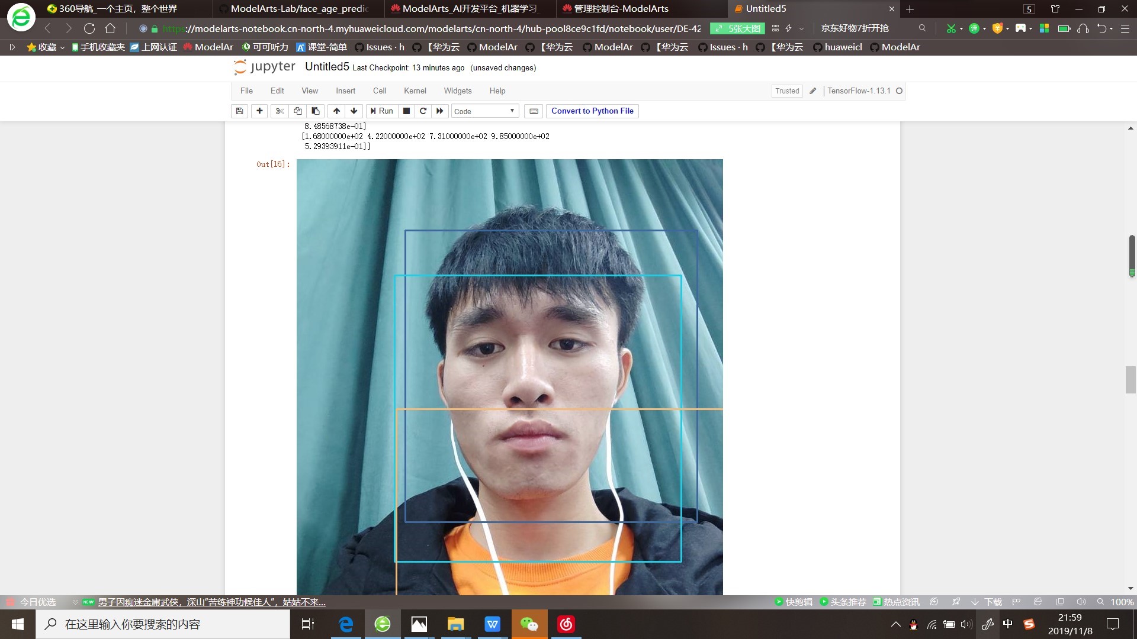Viewport: 1137px width, 639px height.
Task: Cut selected cells with the scissors icon
Action: 280,111
